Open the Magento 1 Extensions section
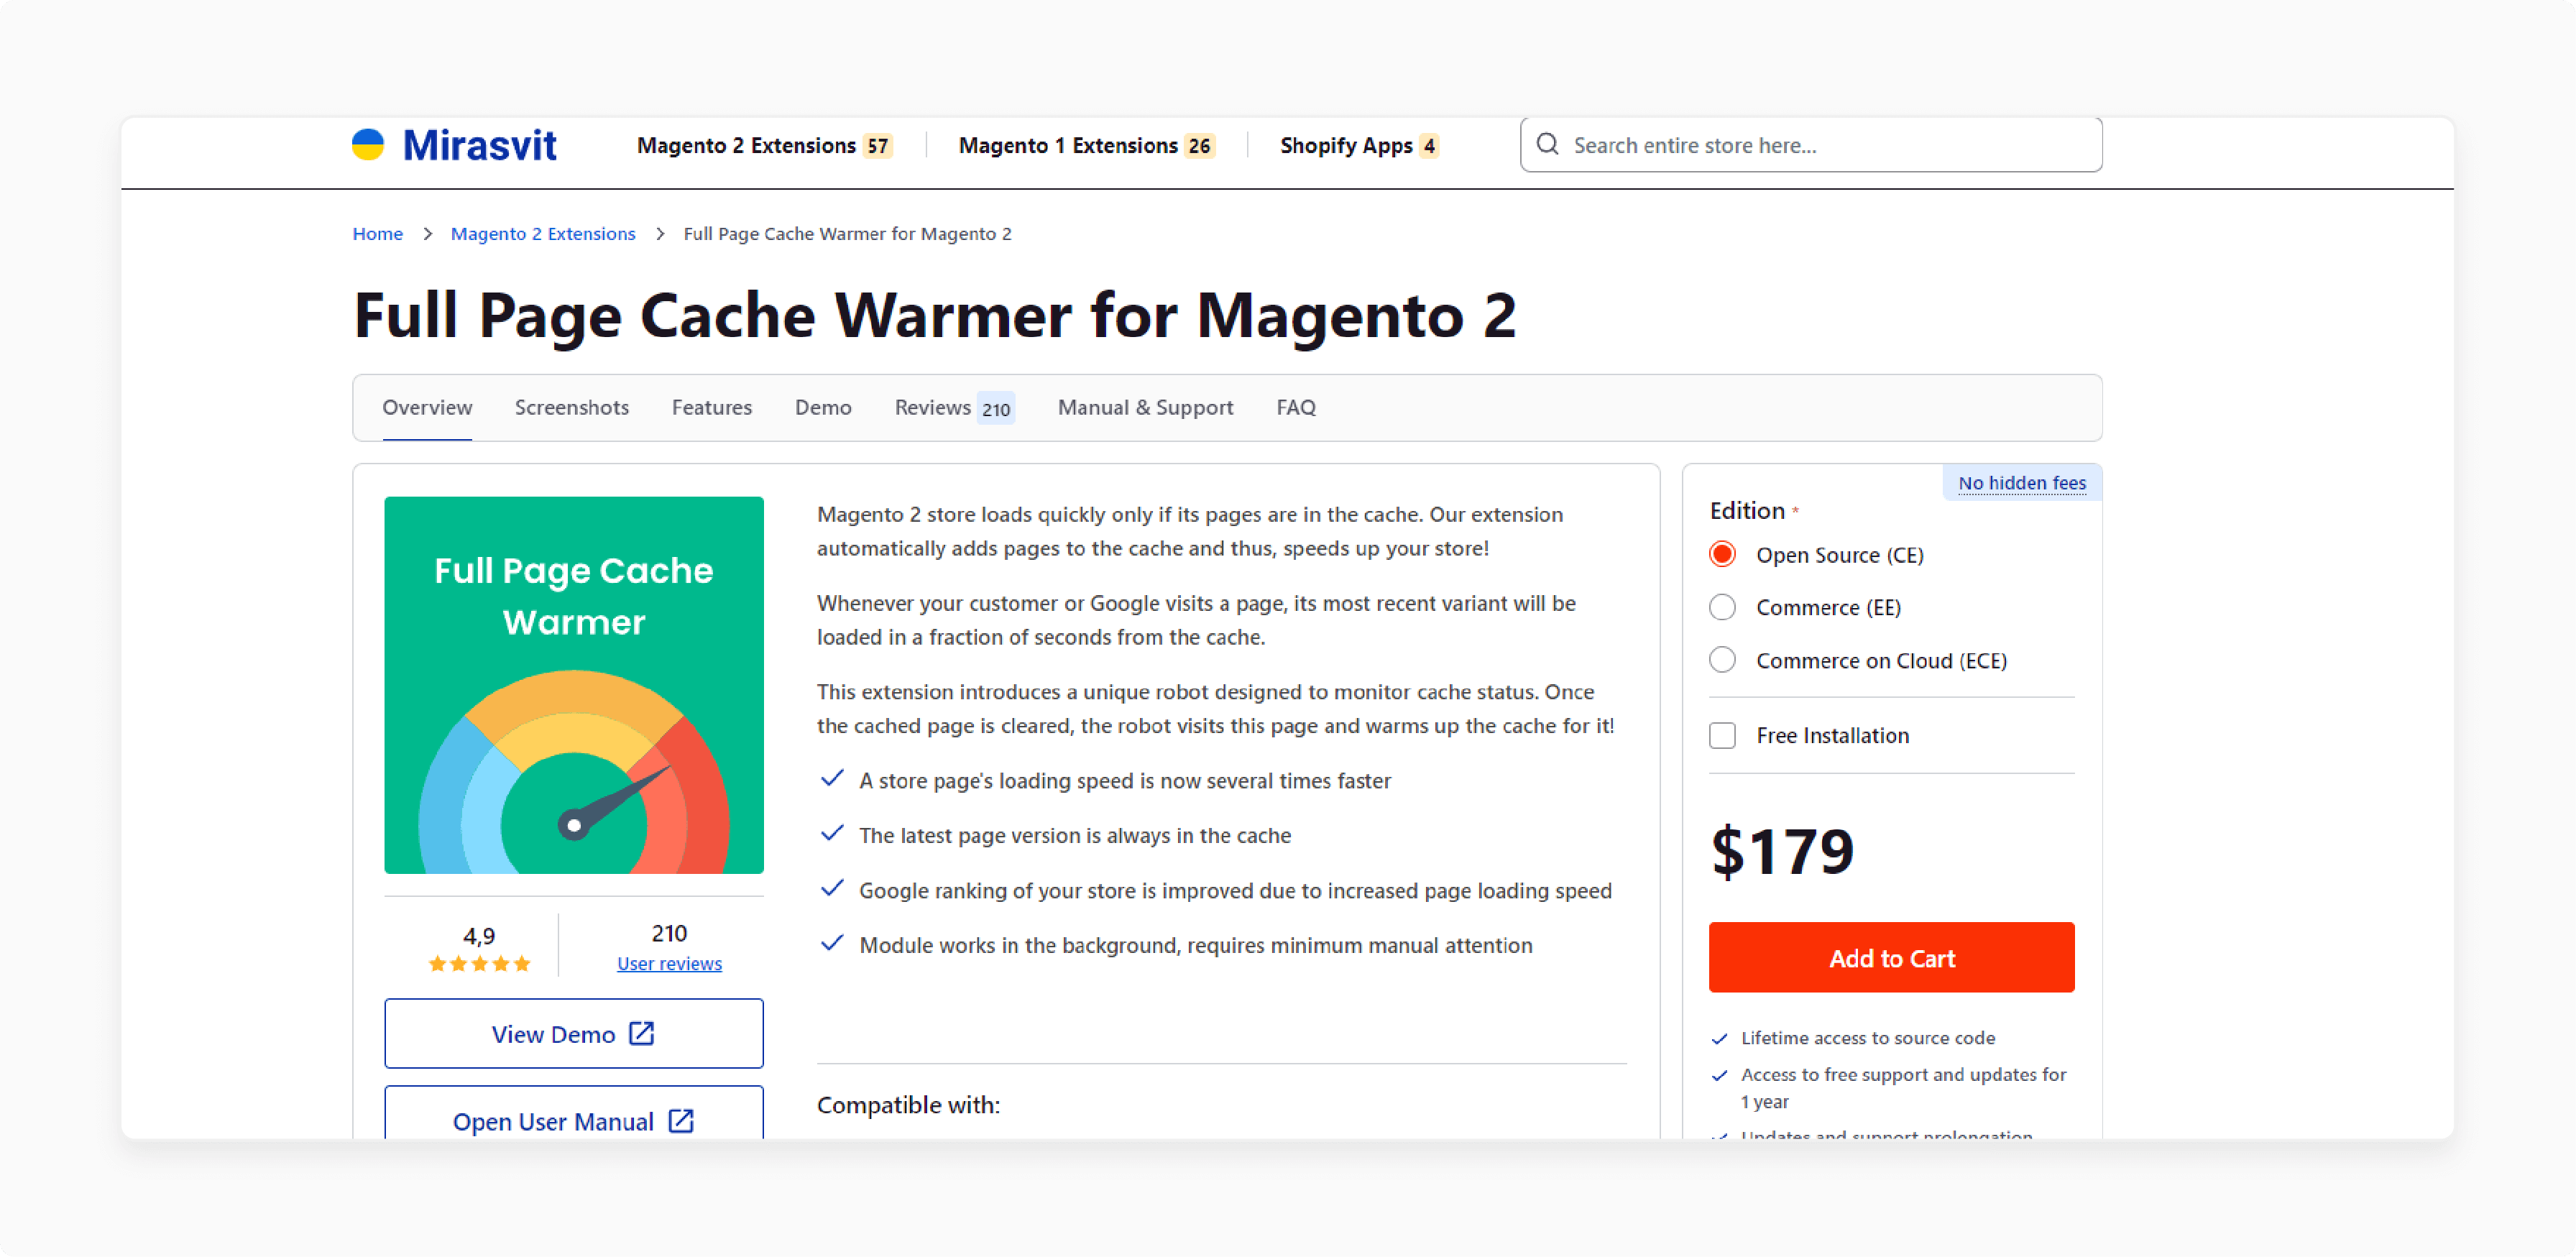Screen dimensions: 2576x1257 tap(1085, 144)
